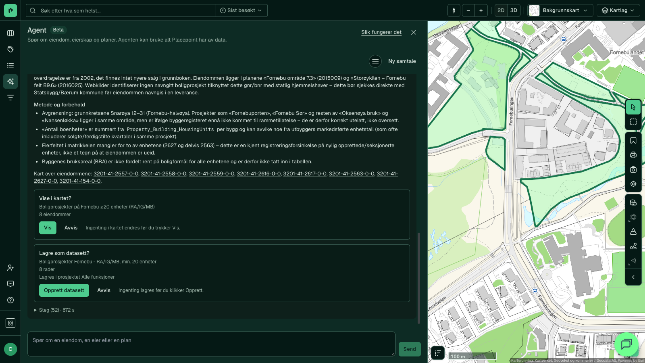645x363 pixels.
Task: Take a map snapshot with camera icon
Action: click(x=633, y=170)
